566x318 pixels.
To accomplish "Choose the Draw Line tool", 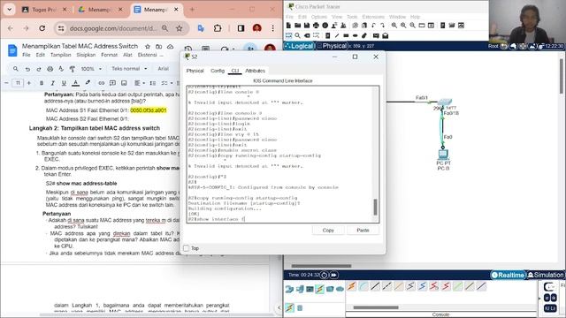I will coord(337,35).
